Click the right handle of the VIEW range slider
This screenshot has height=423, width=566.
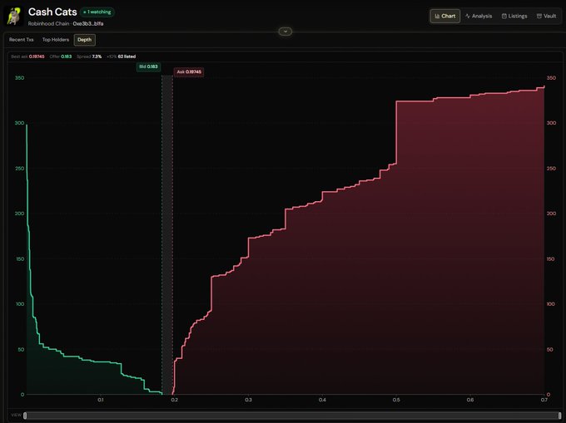[x=559, y=416]
